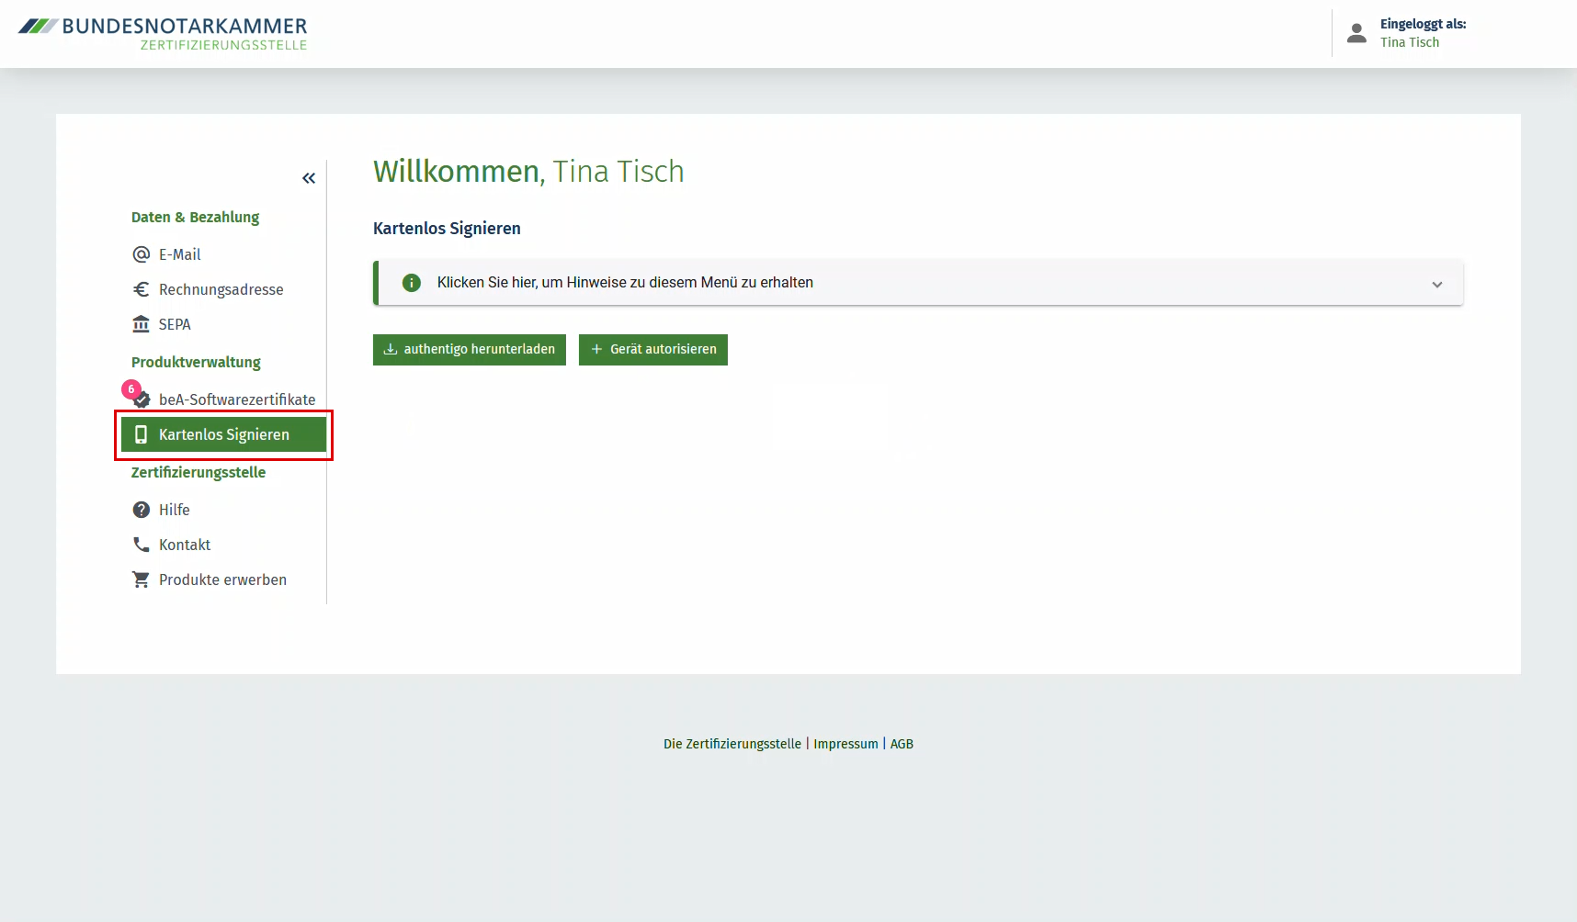
Task: Click the authentigo herunterladen button
Action: (x=470, y=350)
